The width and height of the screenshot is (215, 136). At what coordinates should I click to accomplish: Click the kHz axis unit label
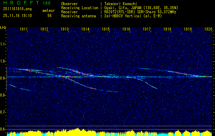(x=3, y=28)
